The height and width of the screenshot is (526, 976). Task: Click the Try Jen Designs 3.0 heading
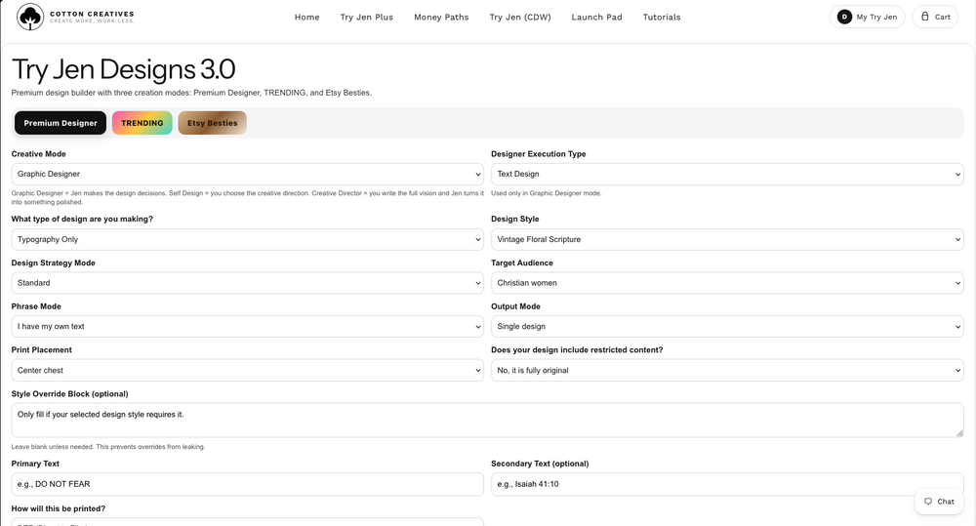pyautogui.click(x=123, y=69)
